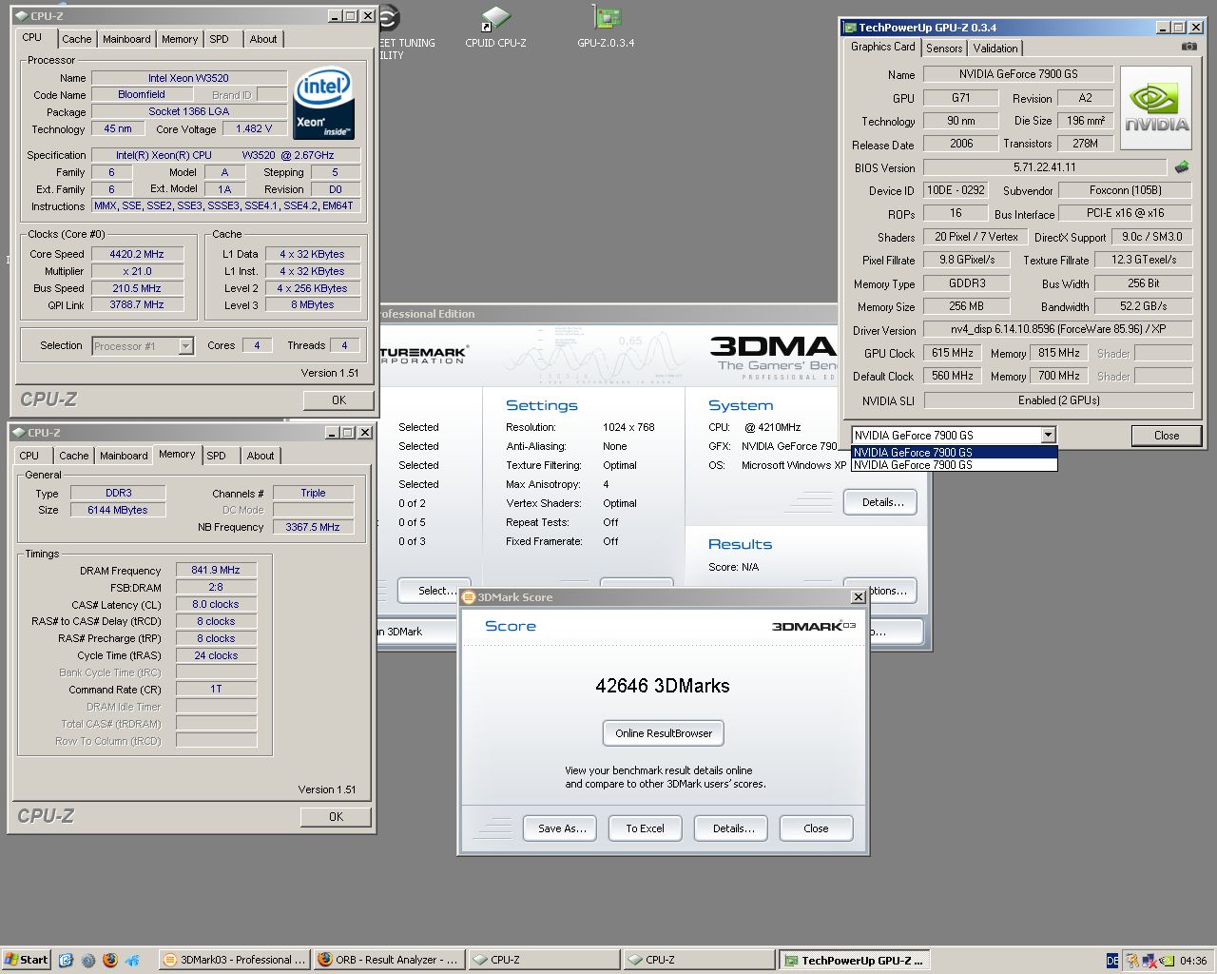1217x974 pixels.
Task: Open the Cache tab in upper CPU-Z window
Action: 77,39
